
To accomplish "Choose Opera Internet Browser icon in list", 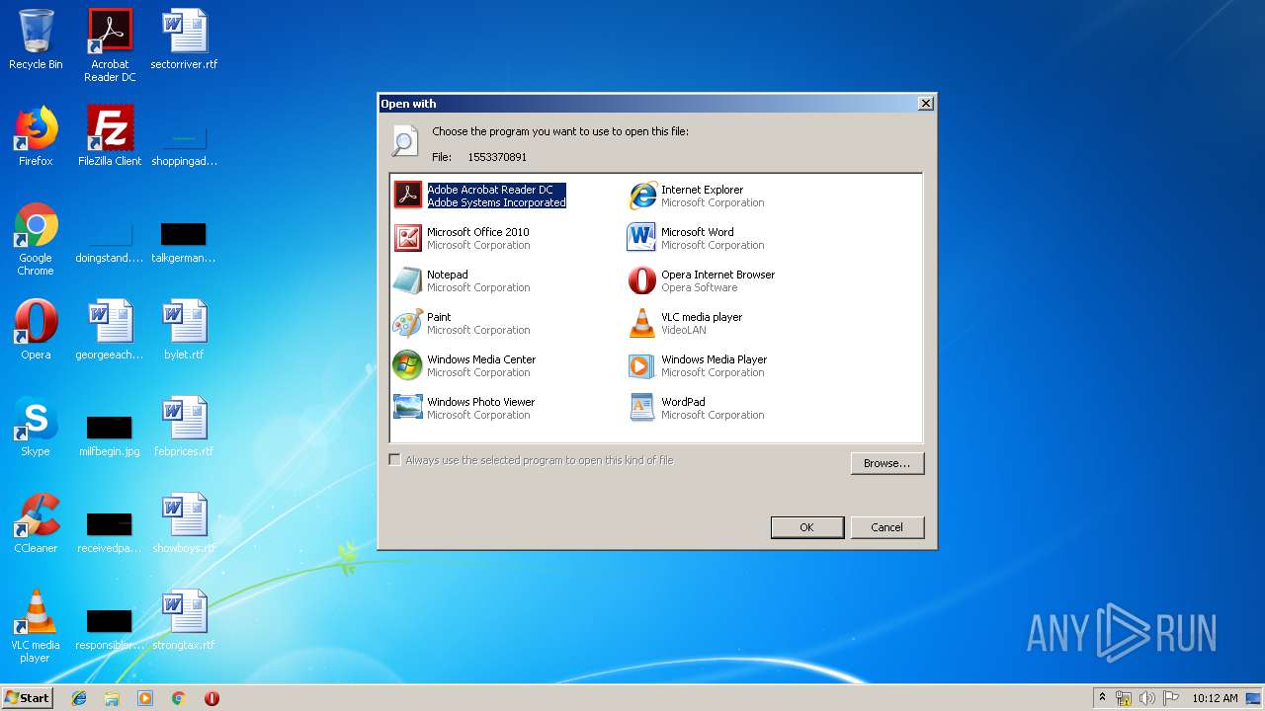I will click(x=642, y=280).
